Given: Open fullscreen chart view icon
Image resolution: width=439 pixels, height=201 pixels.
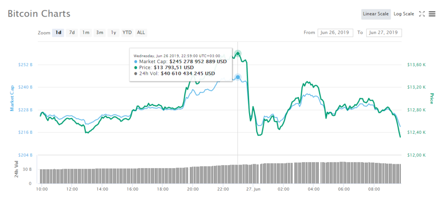Looking at the screenshot, I should point(422,14).
